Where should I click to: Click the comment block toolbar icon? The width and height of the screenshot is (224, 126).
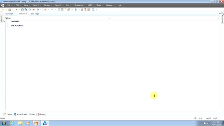coord(72,9)
